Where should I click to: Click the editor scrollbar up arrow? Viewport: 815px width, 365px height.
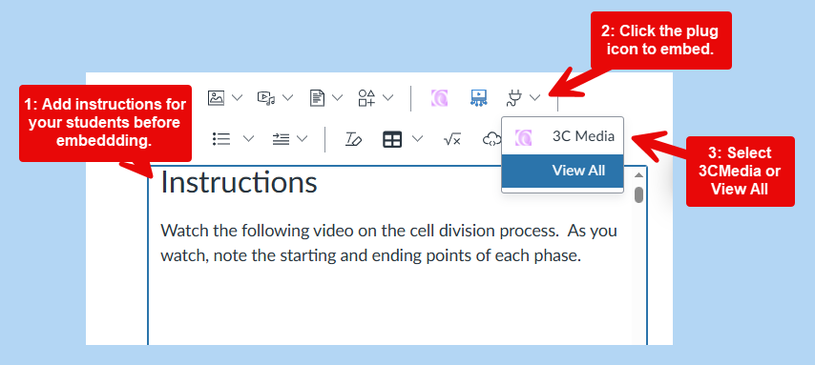pos(638,175)
